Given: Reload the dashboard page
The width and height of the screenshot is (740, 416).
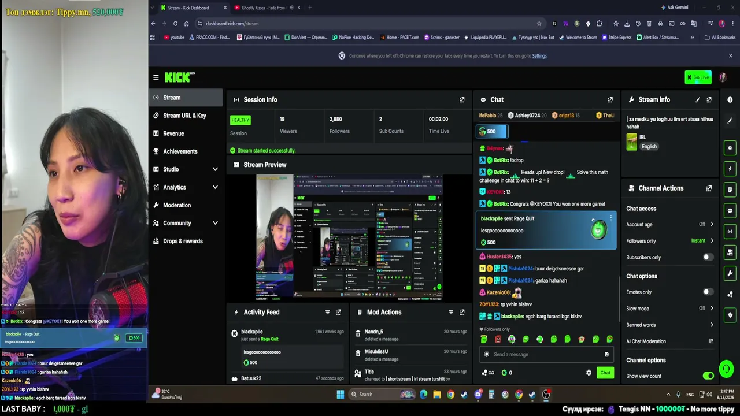Looking at the screenshot, I should (x=175, y=24).
